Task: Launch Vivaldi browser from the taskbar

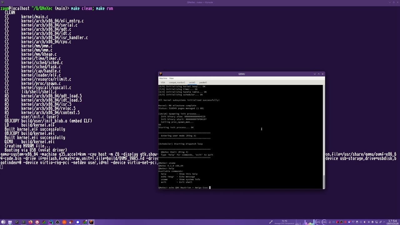Action: coord(37,222)
